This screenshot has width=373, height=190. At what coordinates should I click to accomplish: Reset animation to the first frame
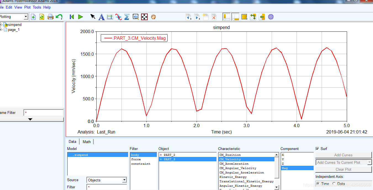(x=72, y=17)
